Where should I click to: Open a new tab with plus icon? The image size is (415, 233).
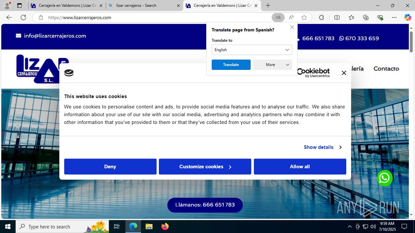coord(268,6)
